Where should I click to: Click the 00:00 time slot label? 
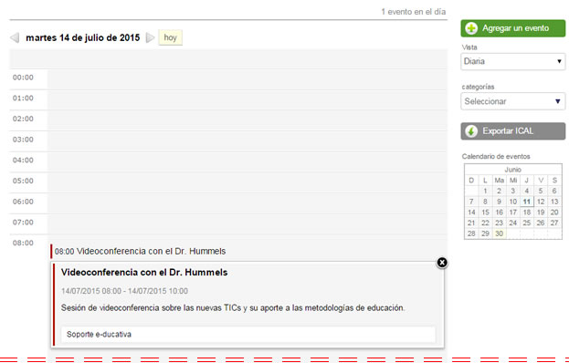point(23,78)
